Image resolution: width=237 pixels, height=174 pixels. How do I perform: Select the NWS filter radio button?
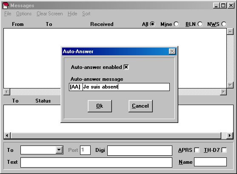(224, 24)
